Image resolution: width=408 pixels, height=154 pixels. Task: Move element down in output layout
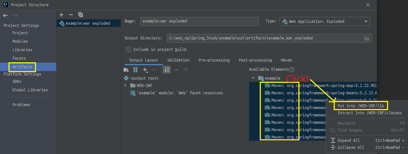tap(185, 70)
